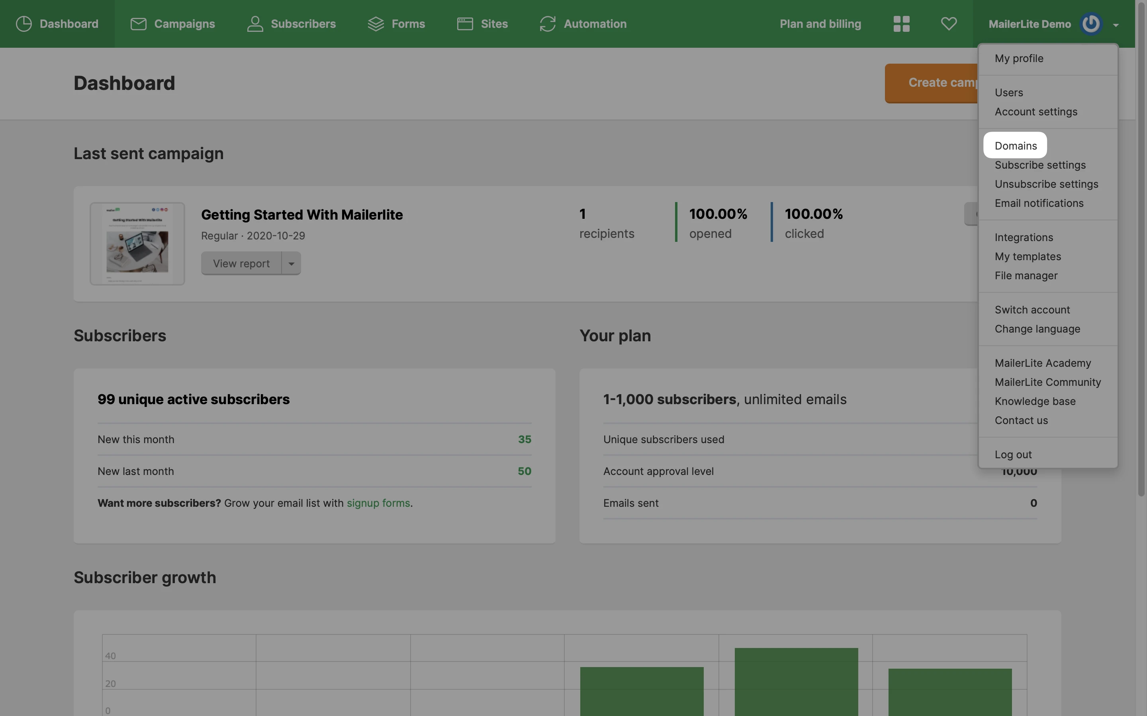This screenshot has width=1147, height=716.
Task: Open Account settings menu entry
Action: [1035, 112]
